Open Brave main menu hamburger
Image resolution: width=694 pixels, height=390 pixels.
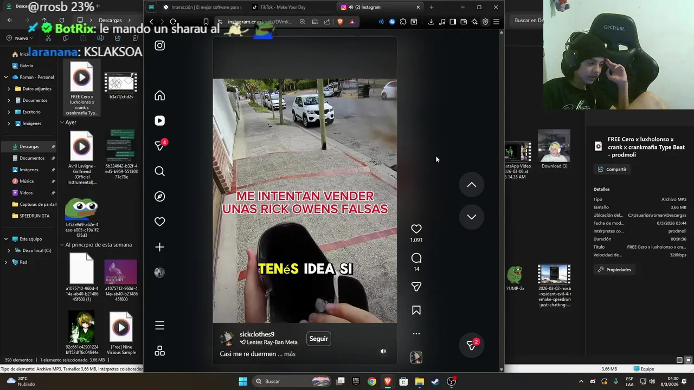496,22
